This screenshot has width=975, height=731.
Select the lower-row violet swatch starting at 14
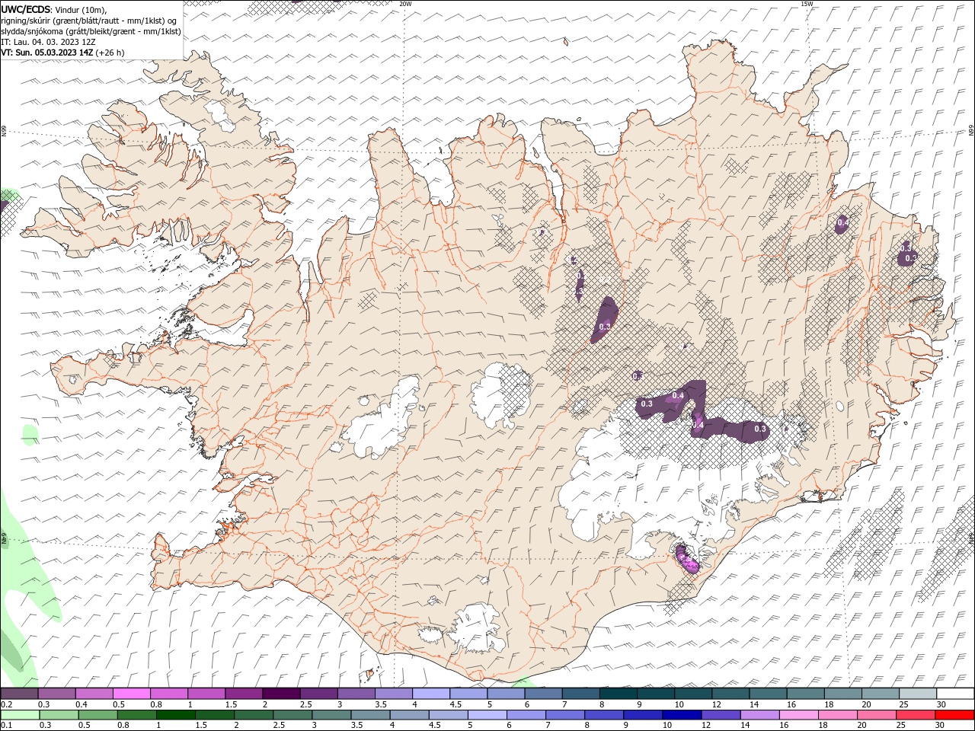[x=759, y=715]
